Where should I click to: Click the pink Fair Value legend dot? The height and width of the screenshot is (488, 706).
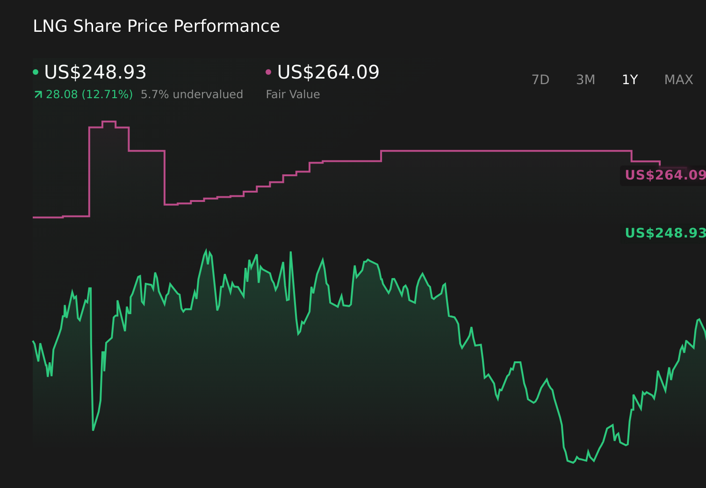coord(268,71)
